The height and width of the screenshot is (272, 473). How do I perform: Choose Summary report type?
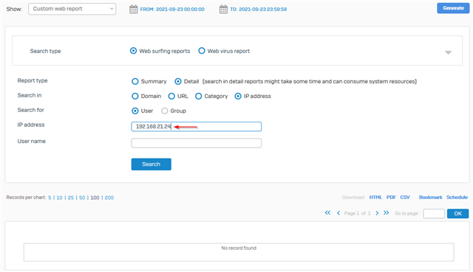point(135,82)
